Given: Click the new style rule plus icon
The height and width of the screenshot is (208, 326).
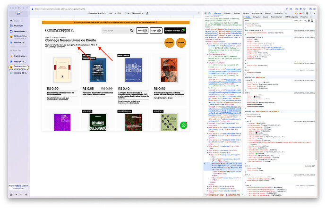Looking at the screenshot, I should coord(305,21).
